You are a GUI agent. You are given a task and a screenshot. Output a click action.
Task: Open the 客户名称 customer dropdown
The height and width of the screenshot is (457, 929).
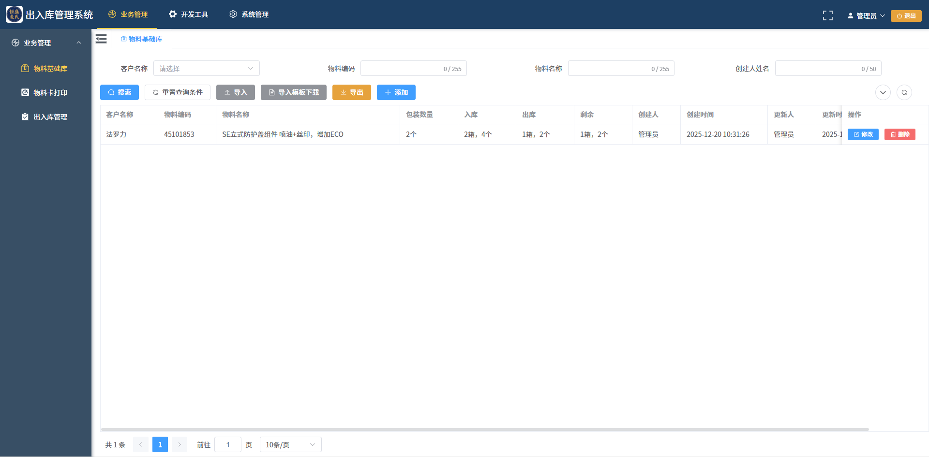click(x=206, y=68)
